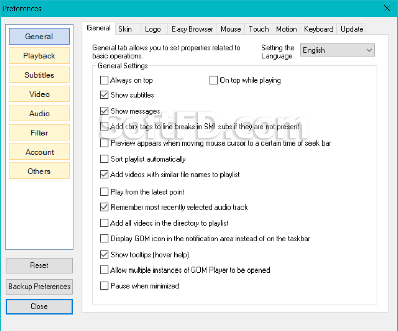Select General category in sidebar
Screen dimensions: 398x331
[x=39, y=36]
